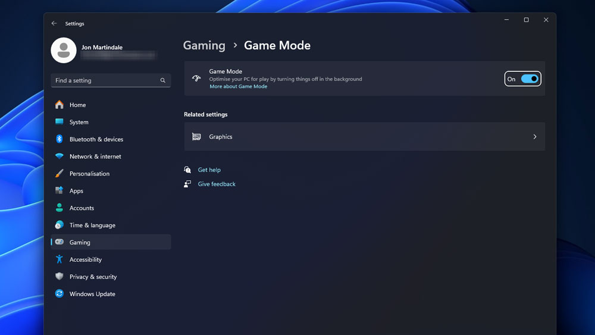Click the Game Mode speedometer icon

[196, 79]
